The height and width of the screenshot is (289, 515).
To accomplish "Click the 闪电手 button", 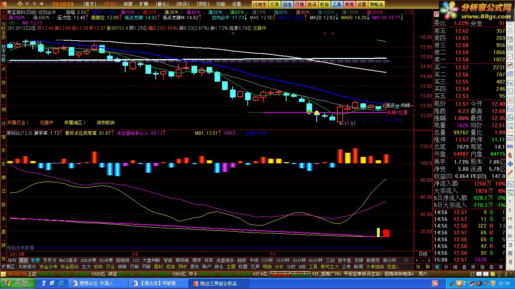I will (x=259, y=4).
